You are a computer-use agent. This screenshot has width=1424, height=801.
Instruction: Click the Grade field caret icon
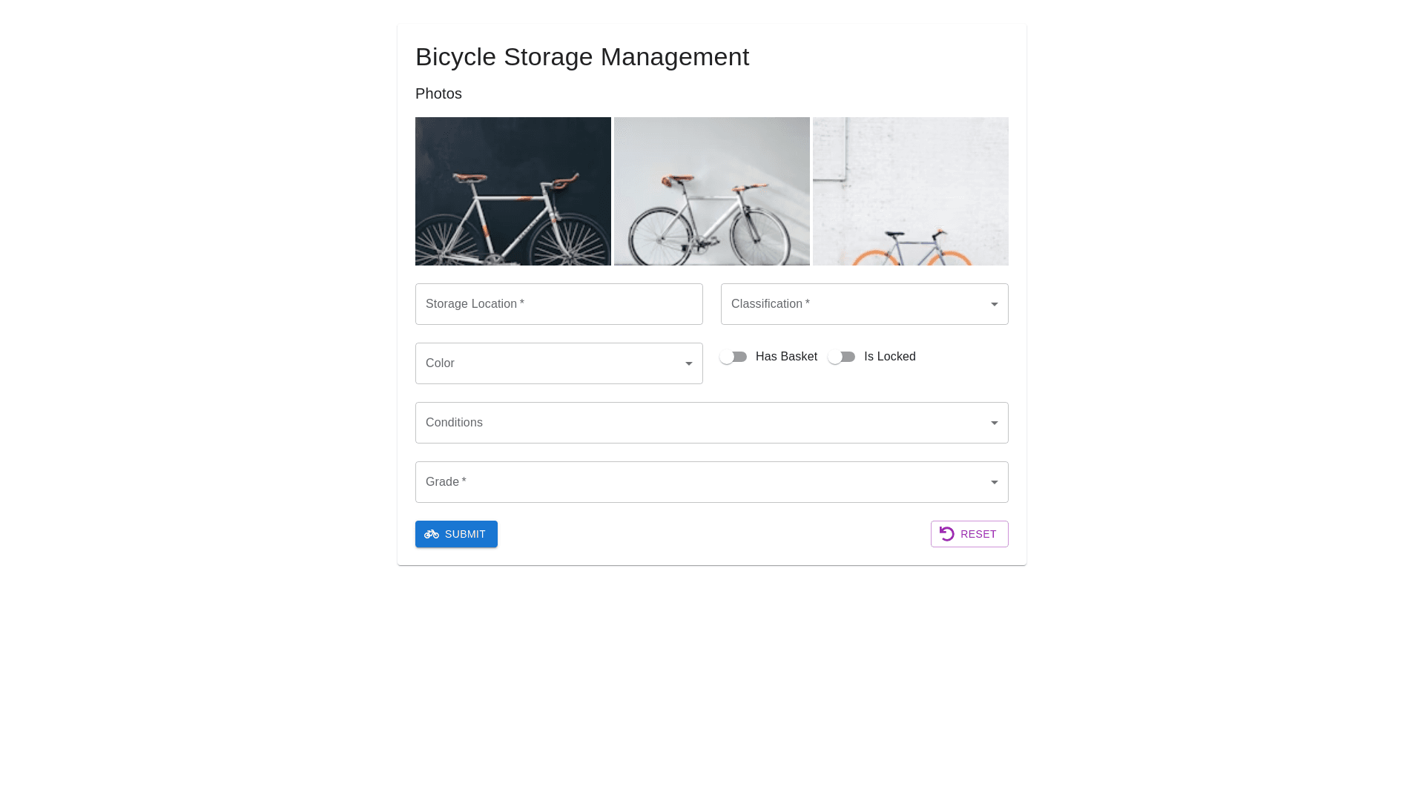(x=994, y=482)
